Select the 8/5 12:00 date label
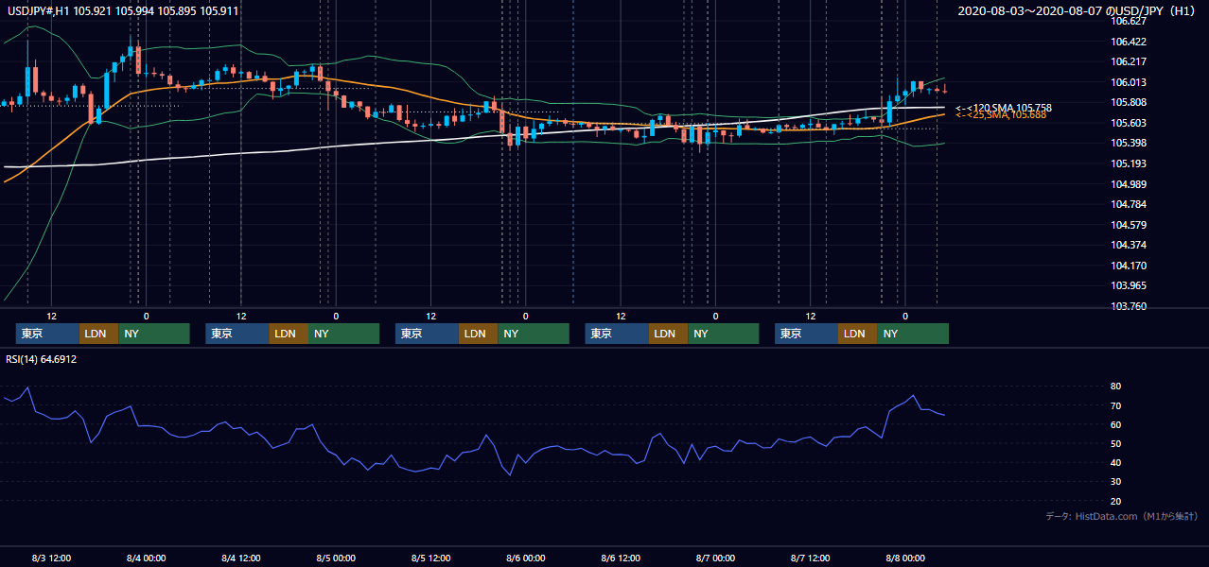This screenshot has width=1209, height=567. [430, 558]
